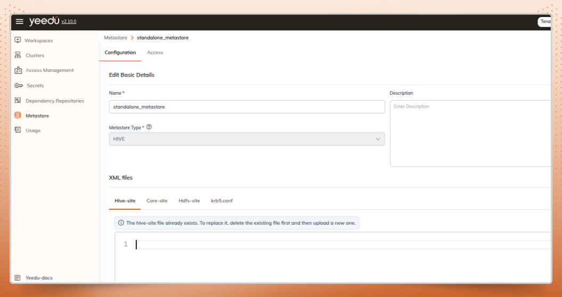Viewport: 562px width, 297px height.
Task: Open the Metastore Type HIVE dropdown
Action: [x=247, y=138]
